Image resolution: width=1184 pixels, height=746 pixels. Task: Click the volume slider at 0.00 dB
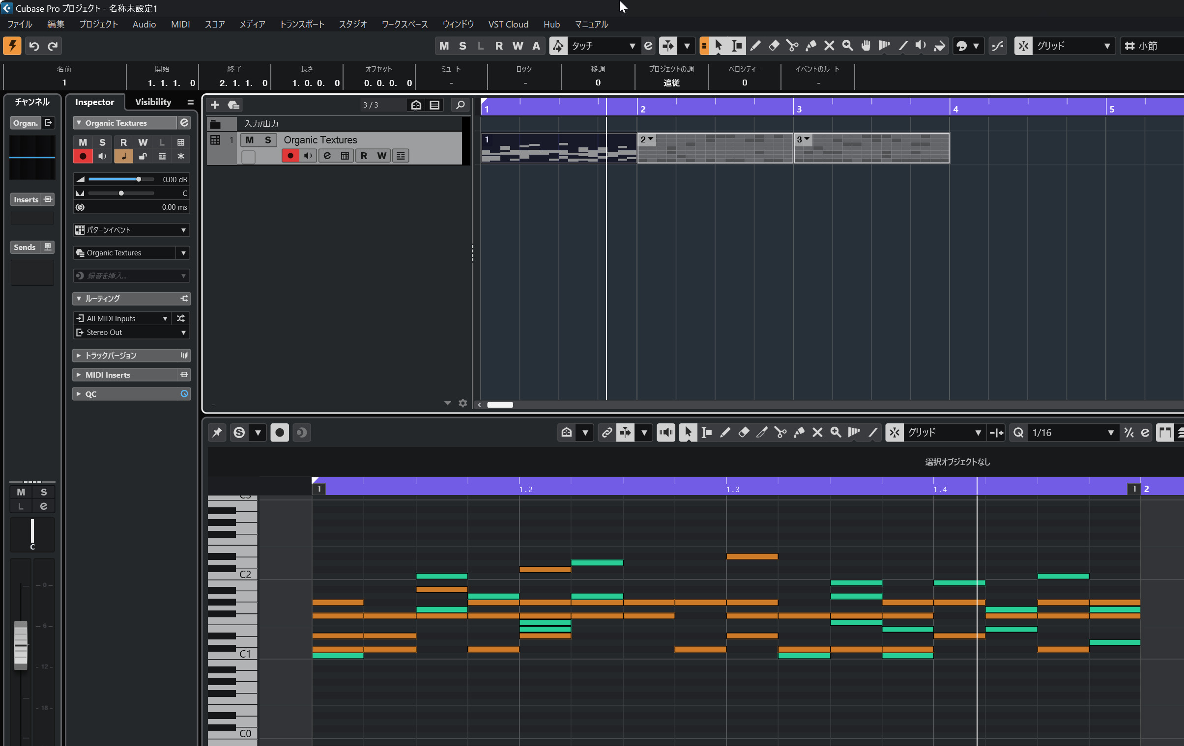(x=121, y=179)
